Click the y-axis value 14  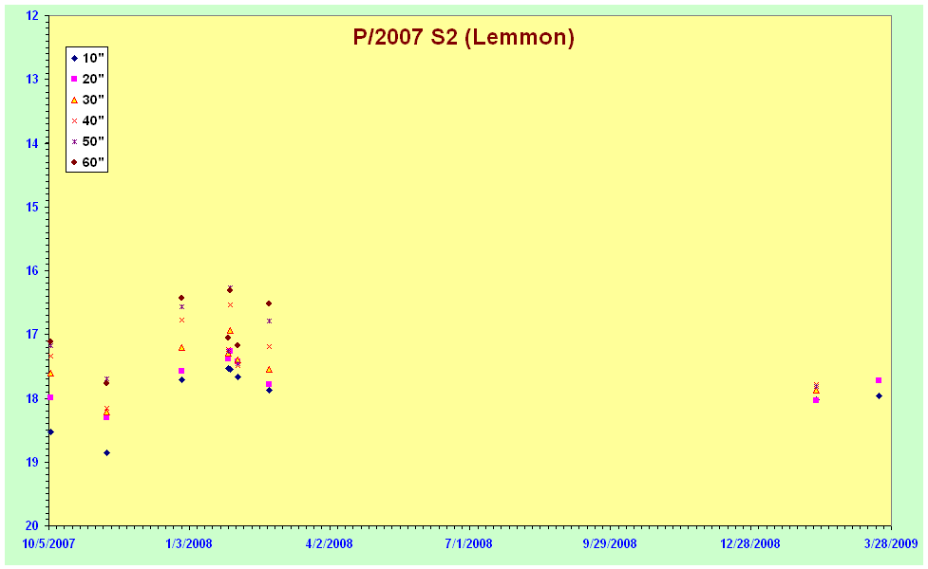coord(32,143)
